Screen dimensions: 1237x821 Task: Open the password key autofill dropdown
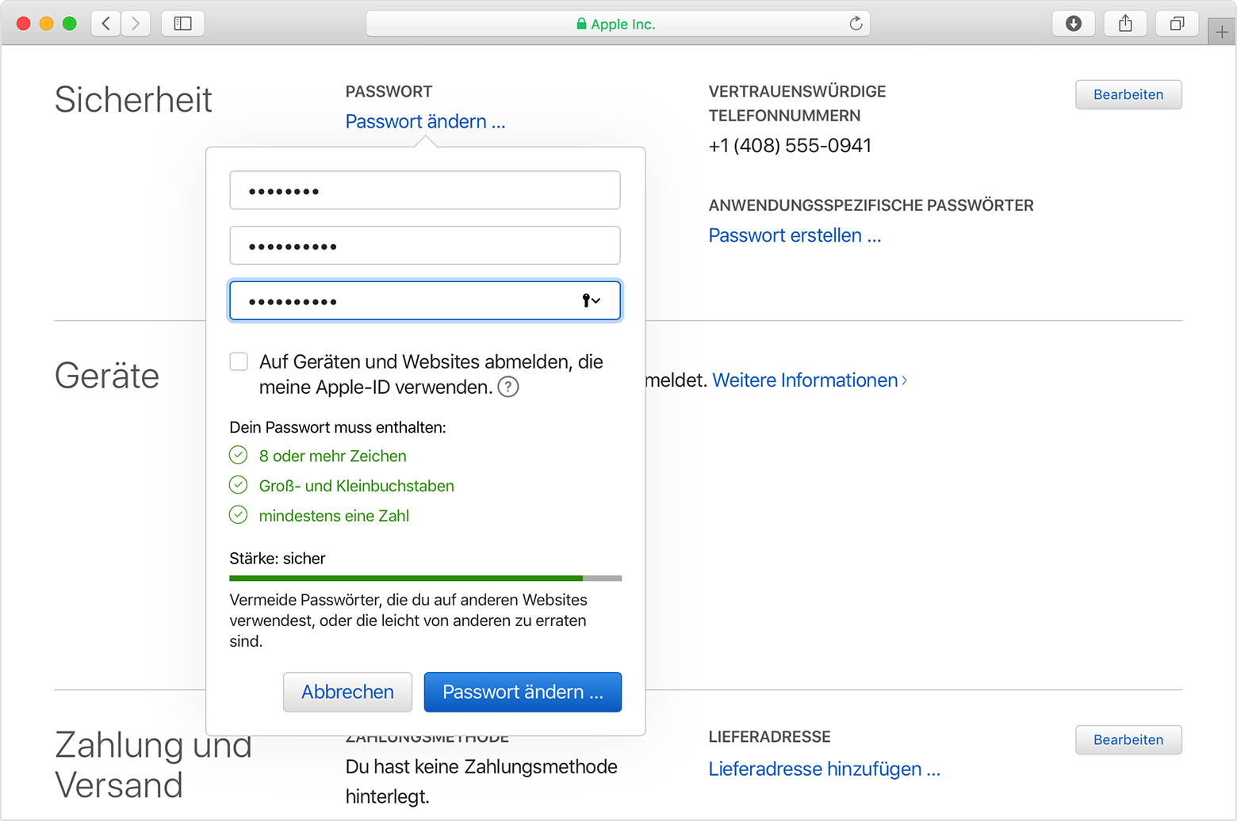pos(591,300)
